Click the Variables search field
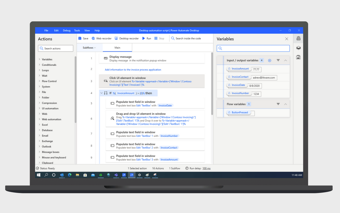The image size is (340, 213). click(x=253, y=48)
